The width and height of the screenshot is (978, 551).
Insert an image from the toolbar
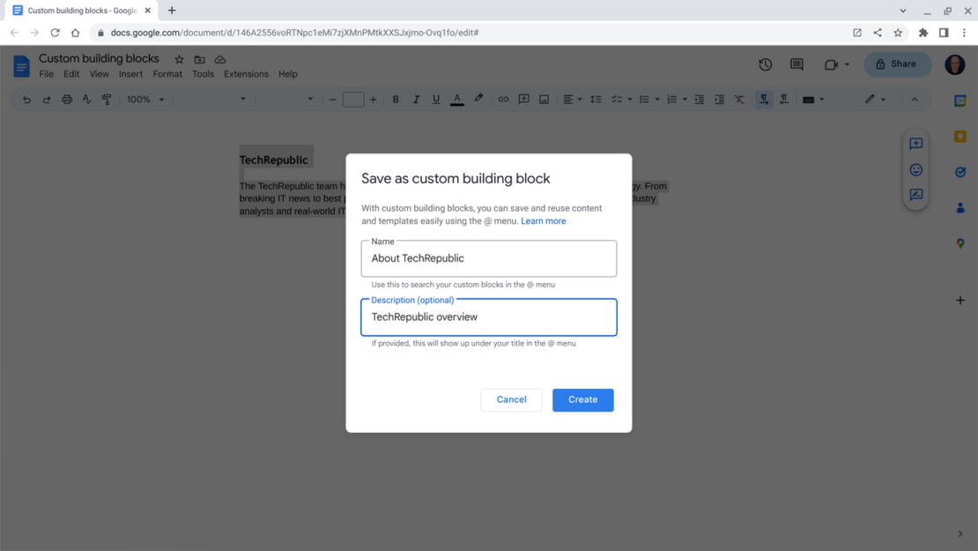click(544, 99)
